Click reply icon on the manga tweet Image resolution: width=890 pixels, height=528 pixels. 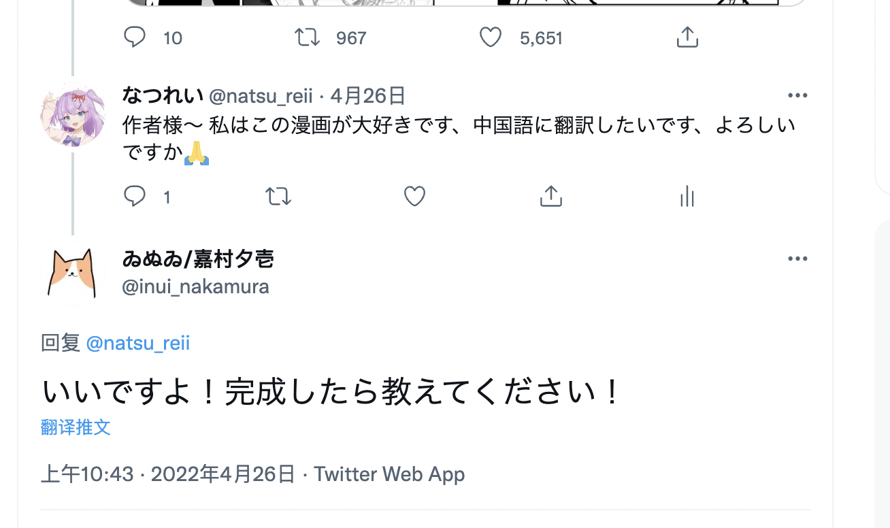[x=135, y=37]
